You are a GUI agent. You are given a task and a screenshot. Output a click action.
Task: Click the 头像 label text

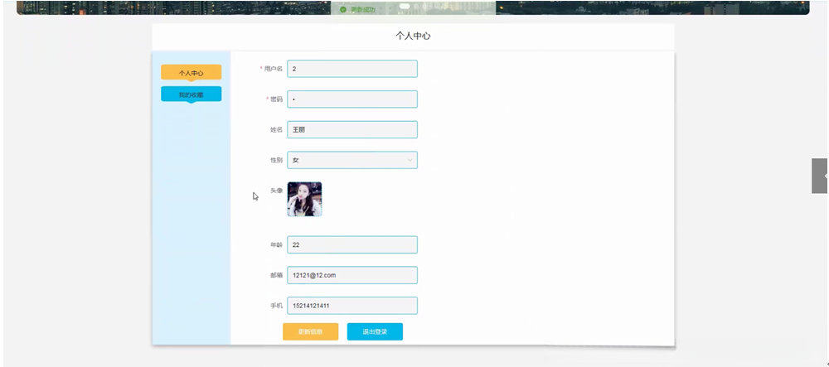[x=277, y=191]
